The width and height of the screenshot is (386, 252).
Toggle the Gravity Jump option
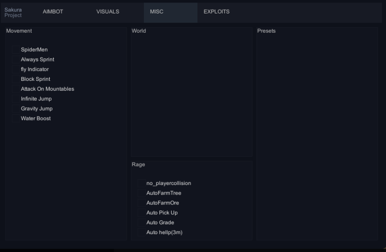16,109
